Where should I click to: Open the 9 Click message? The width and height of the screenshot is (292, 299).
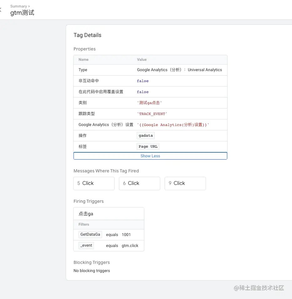tap(185, 183)
